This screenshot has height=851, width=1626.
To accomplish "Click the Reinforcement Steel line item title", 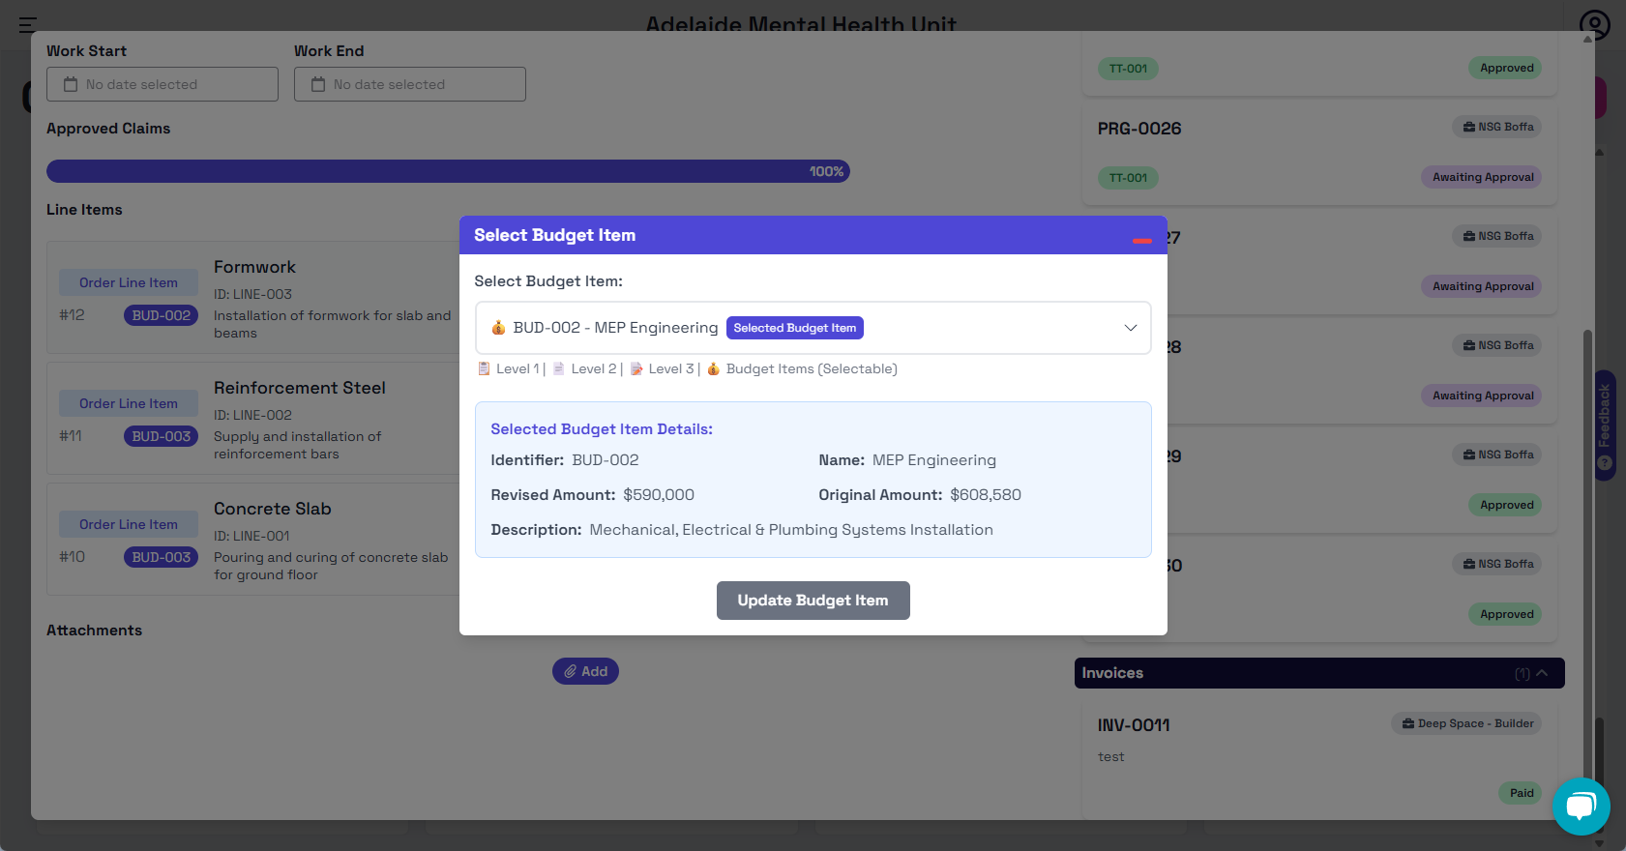I will [x=300, y=388].
